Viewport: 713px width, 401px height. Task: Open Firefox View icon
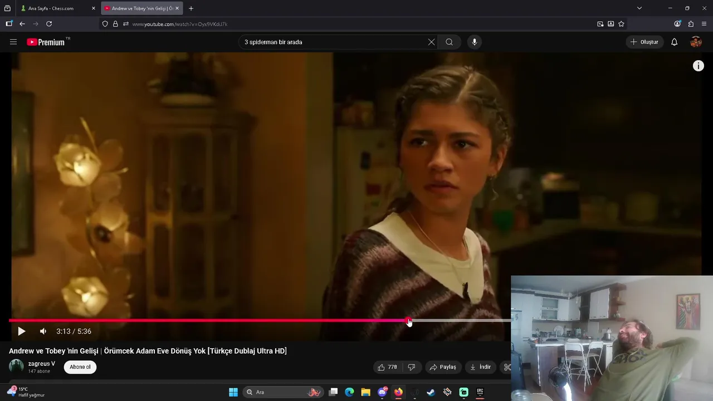(7, 8)
